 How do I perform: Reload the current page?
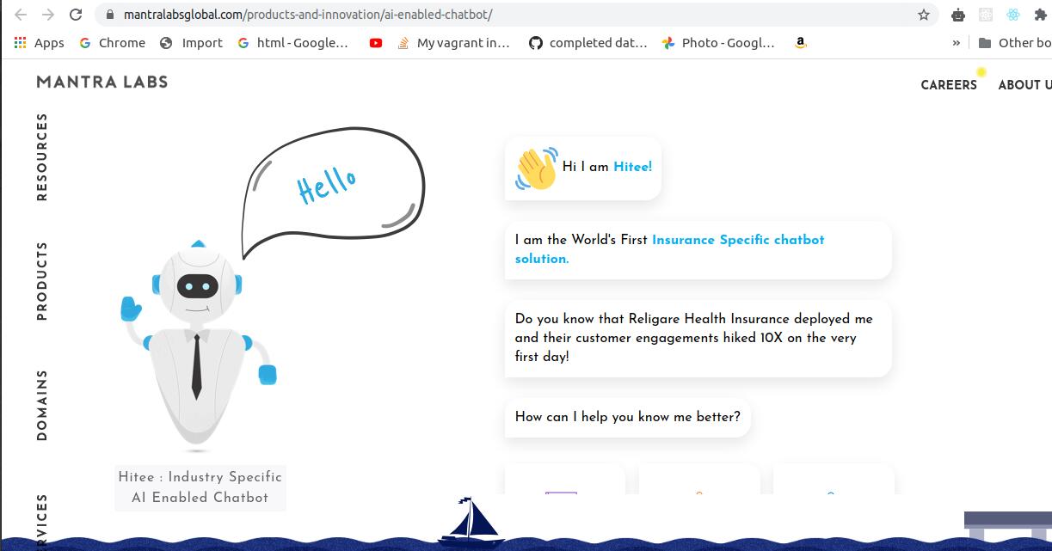click(76, 15)
